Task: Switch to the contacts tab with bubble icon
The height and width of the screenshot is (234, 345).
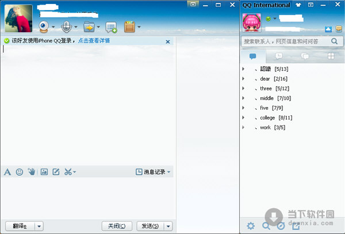Action: 252,56
